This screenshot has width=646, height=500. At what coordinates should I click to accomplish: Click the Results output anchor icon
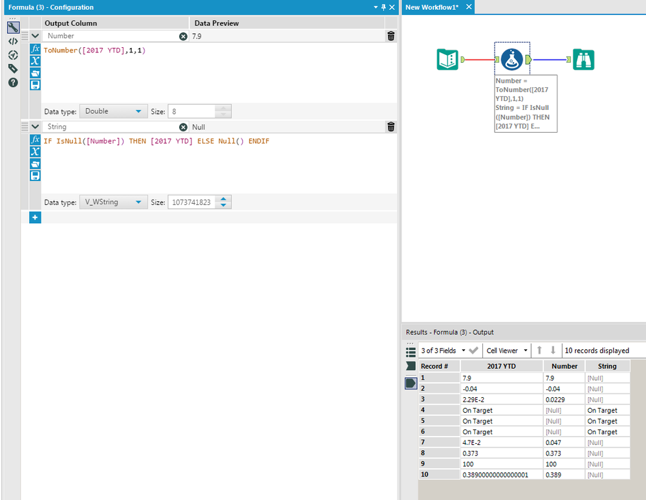pyautogui.click(x=411, y=384)
